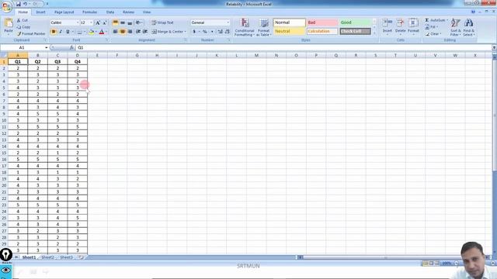Open the Fill dropdown
Viewport: 497px width, 279px height.
pyautogui.click(x=432, y=27)
